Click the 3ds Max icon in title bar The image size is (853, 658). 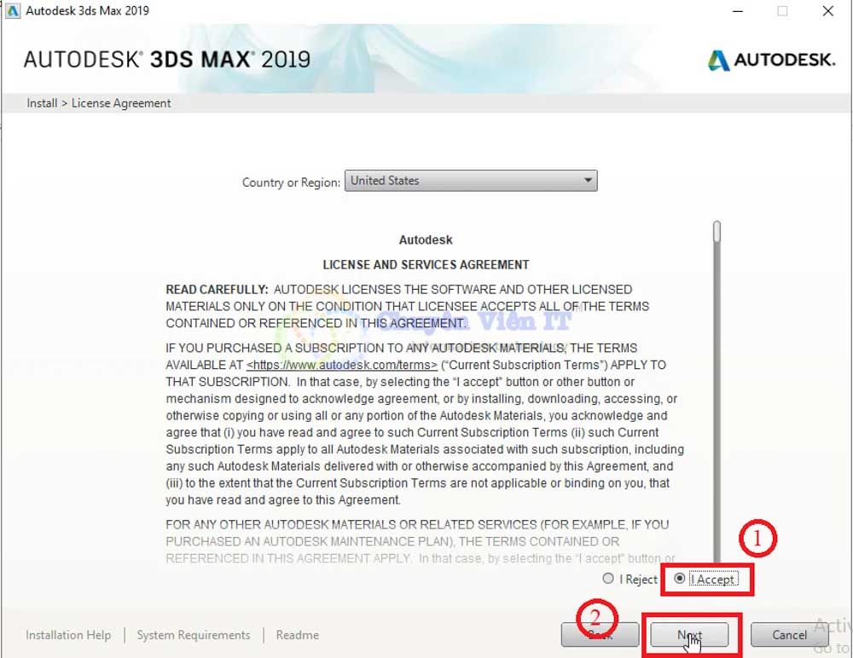(13, 11)
